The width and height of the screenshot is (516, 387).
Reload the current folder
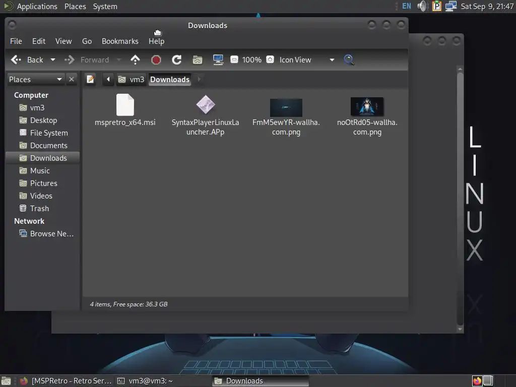click(x=177, y=59)
